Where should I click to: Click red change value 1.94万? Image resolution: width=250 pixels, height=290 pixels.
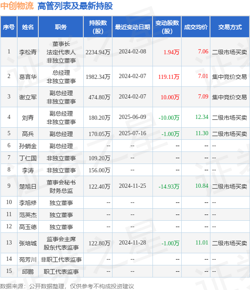coord(172,52)
